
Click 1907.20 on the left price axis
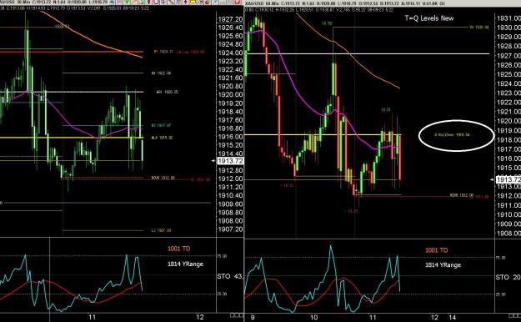(x=230, y=229)
